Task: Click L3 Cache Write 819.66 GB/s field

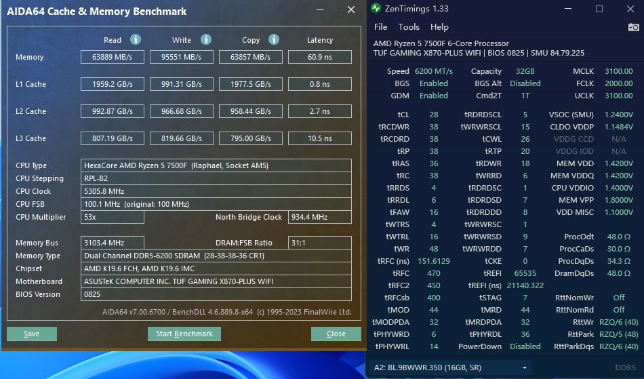Action: (181, 138)
